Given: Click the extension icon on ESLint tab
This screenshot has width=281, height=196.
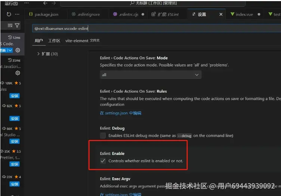Looking at the screenshot, I should [x=154, y=14].
